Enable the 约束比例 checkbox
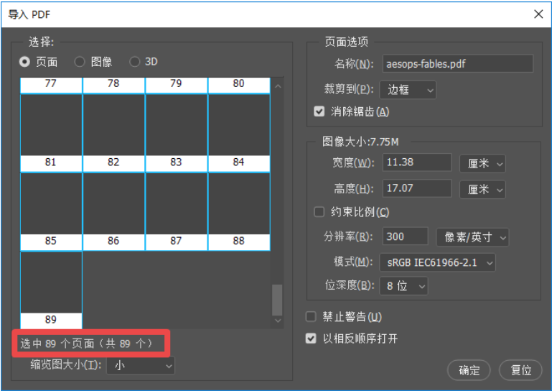 point(319,212)
